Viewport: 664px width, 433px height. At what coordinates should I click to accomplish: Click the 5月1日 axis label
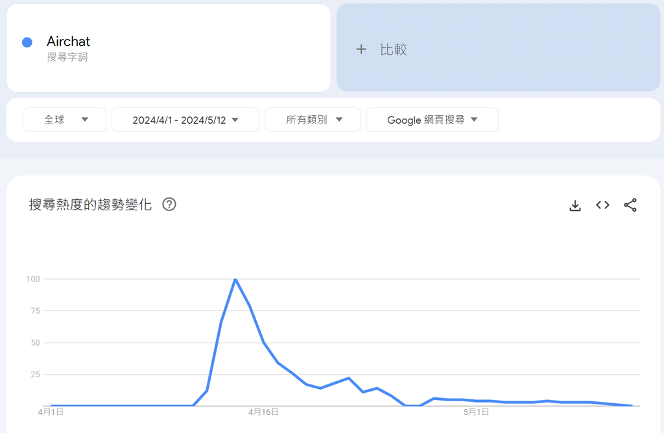477,412
